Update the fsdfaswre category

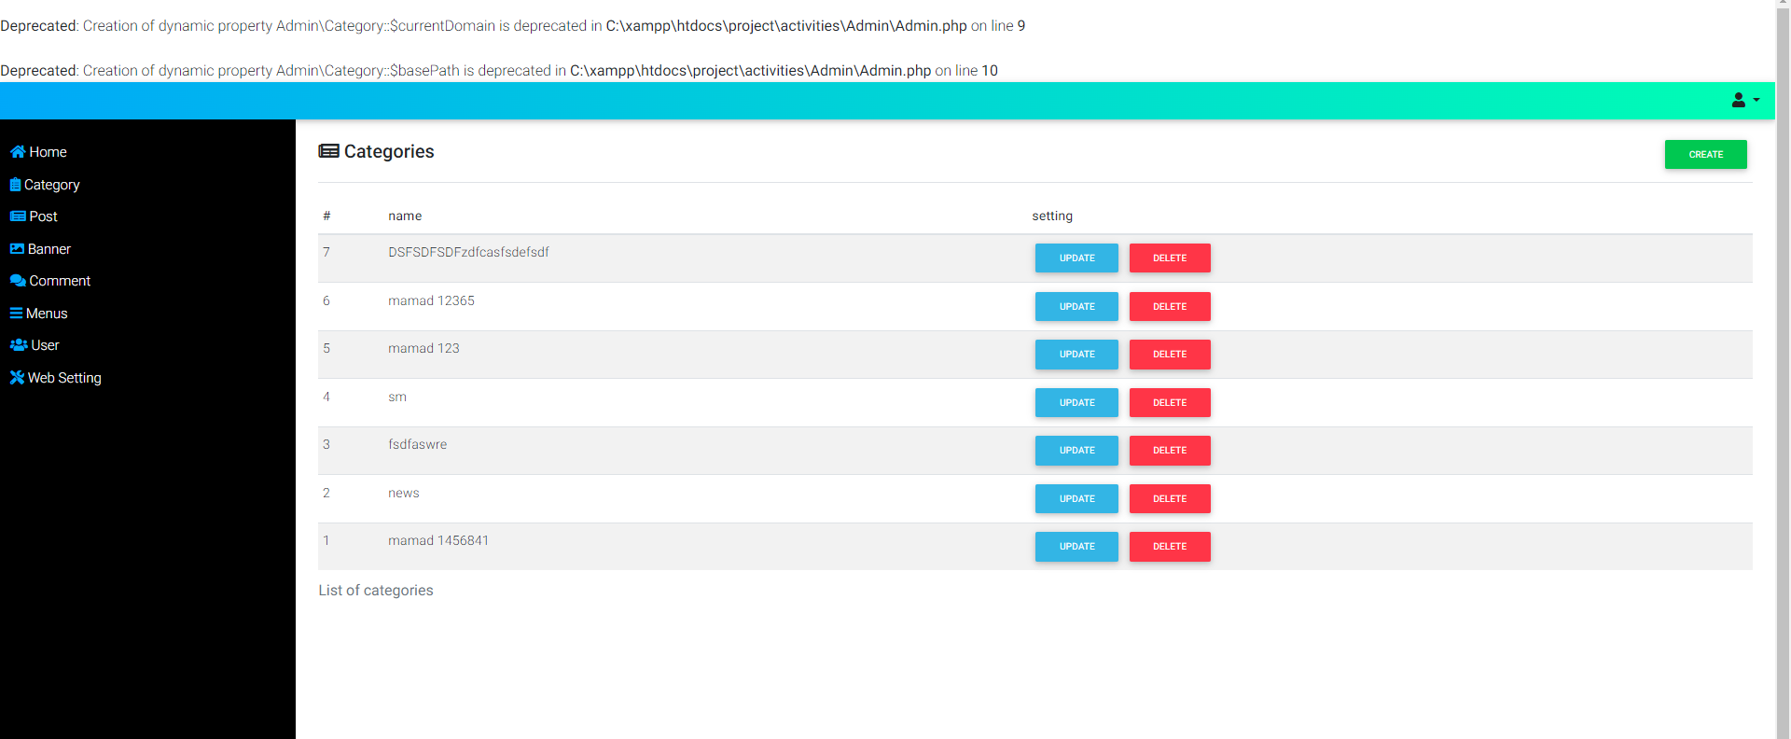[1076, 451]
